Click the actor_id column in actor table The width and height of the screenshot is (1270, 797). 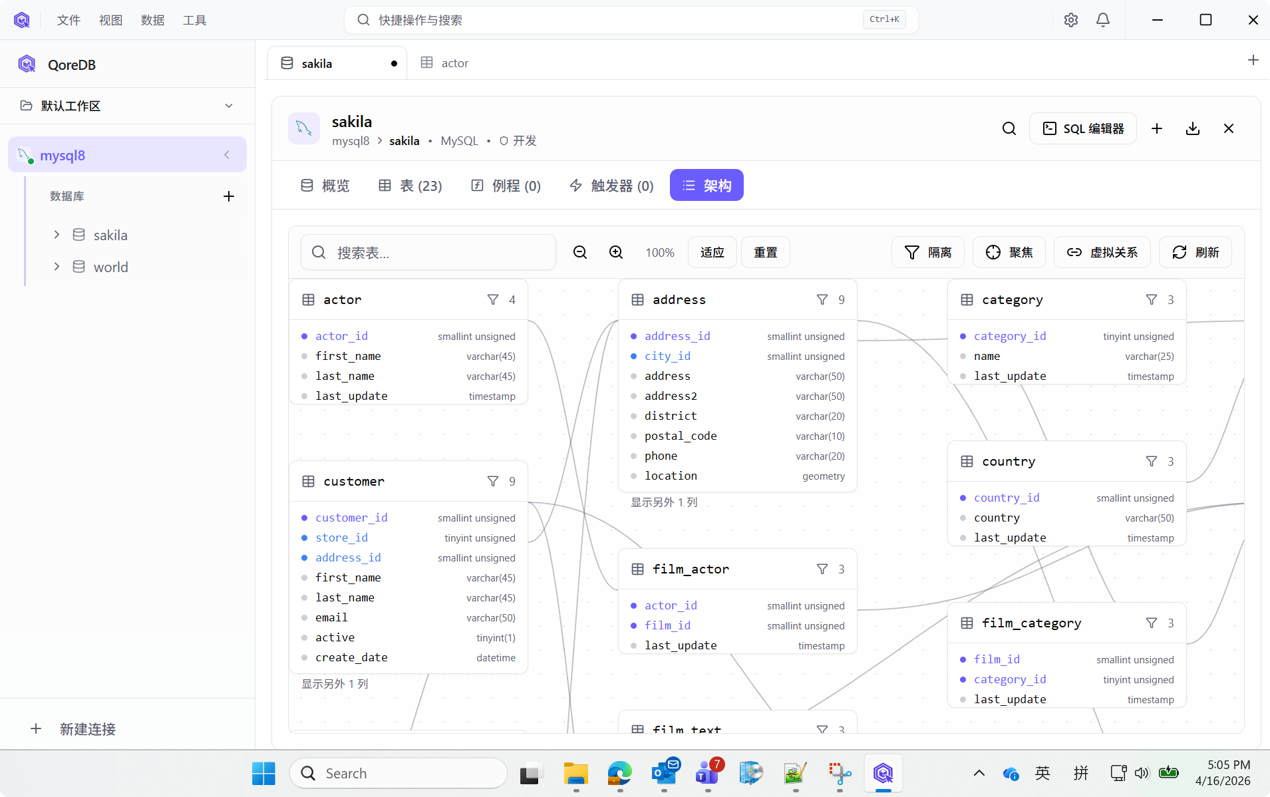coord(408,336)
